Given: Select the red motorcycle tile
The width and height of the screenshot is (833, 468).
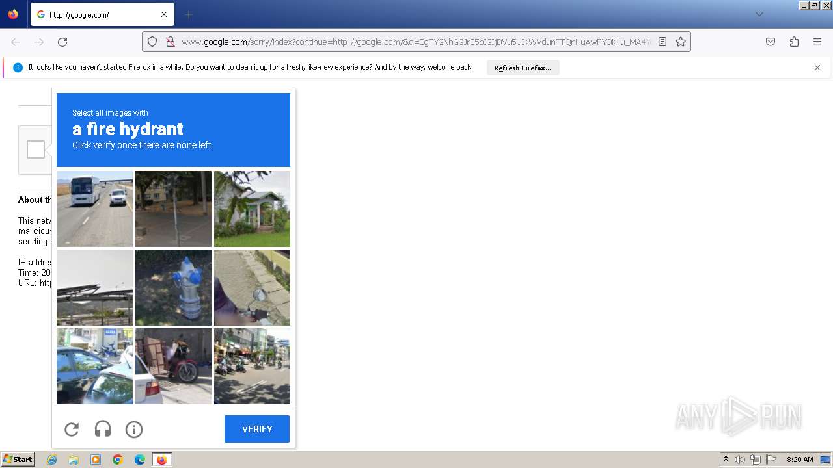Looking at the screenshot, I should (x=173, y=366).
